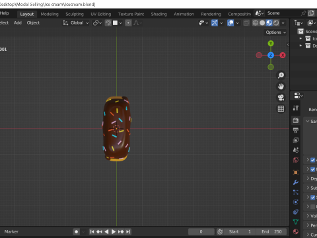The height and width of the screenshot is (238, 317).
Task: Open the World properties tab
Action: [x=296, y=160]
